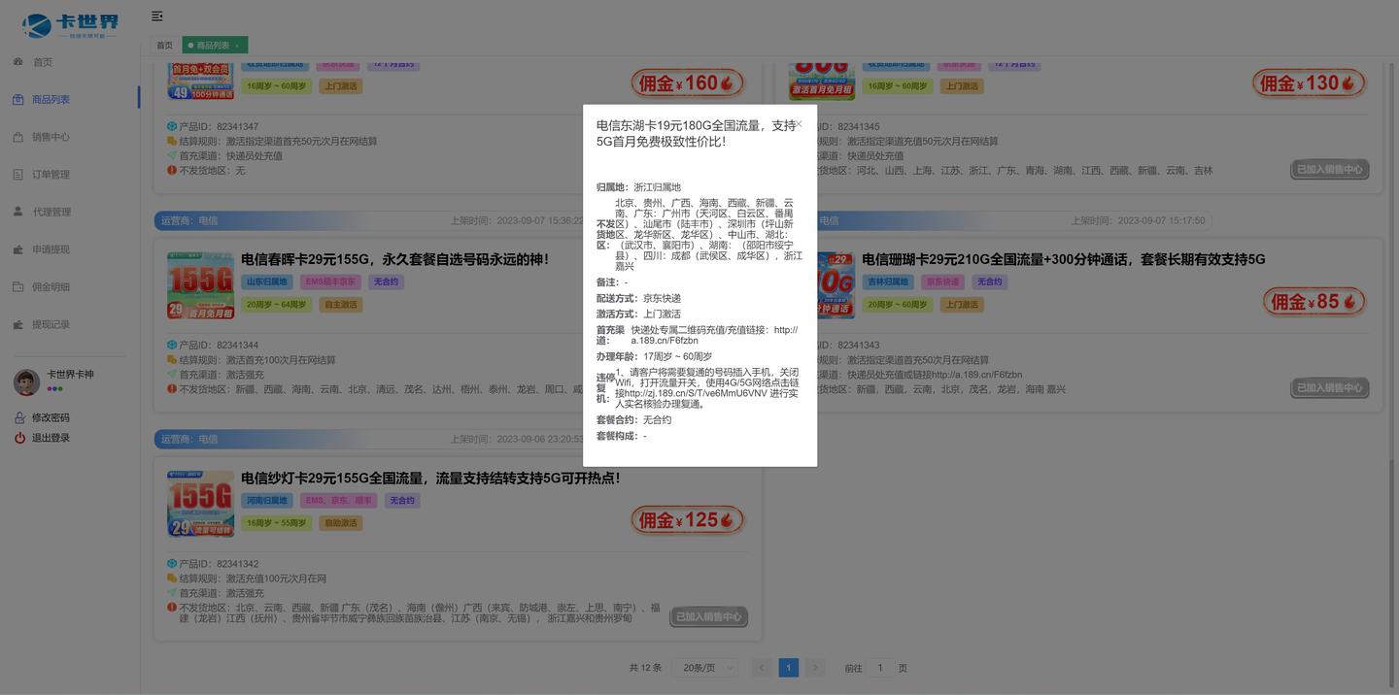Go to the previous page arrow

tap(763, 668)
